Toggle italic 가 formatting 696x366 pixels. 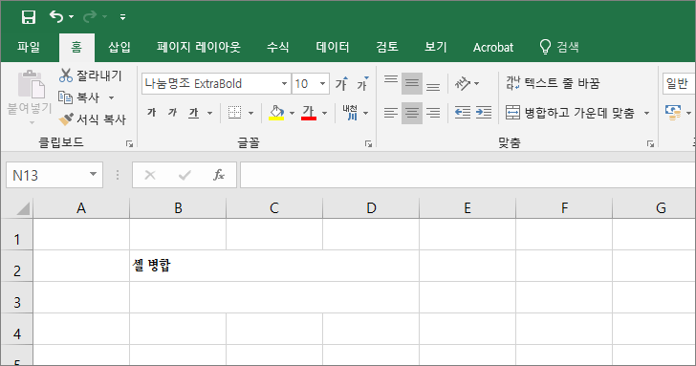(x=173, y=113)
